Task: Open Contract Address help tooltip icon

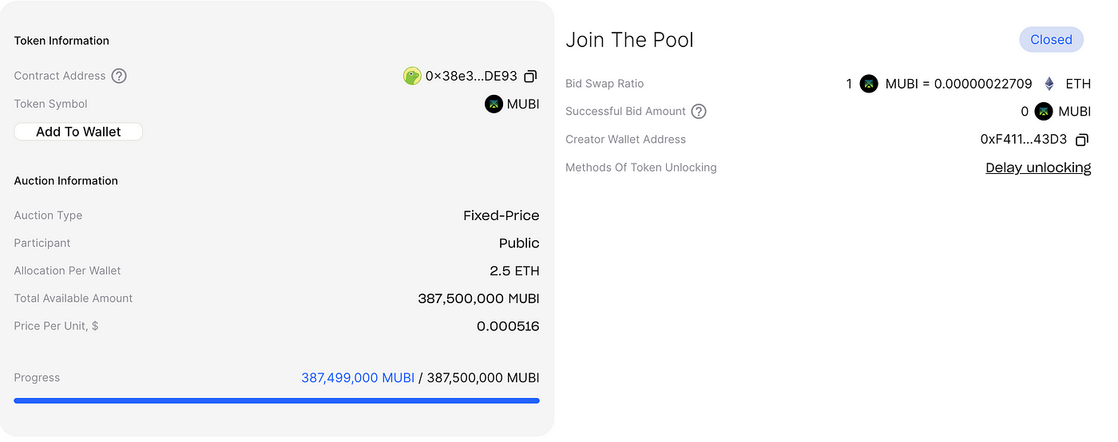Action: 119,76
